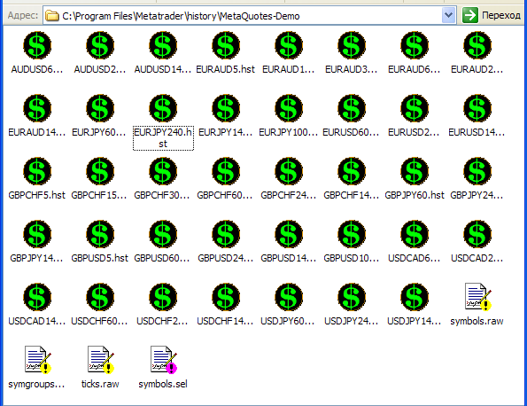Viewport: 527px width, 406px height.
Task: Click the GBPCHF5.hst dollar icon
Action: (37, 171)
